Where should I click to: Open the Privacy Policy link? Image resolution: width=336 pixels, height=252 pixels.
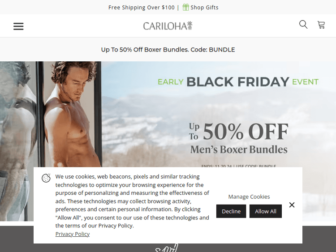coord(73,234)
